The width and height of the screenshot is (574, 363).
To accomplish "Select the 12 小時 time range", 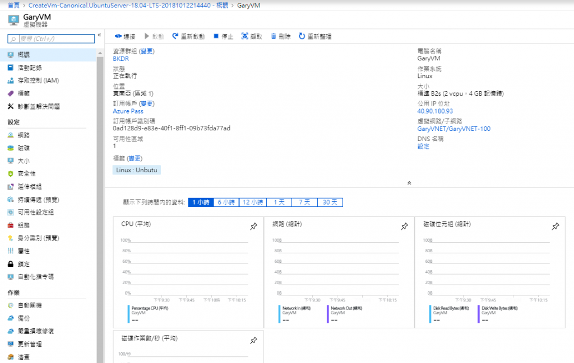I will click(x=253, y=202).
